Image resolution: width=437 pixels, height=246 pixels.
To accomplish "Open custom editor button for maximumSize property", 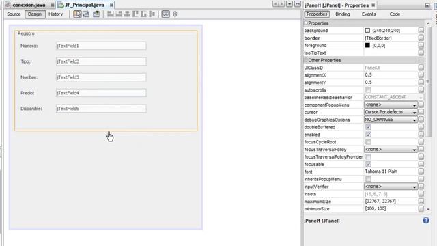I will coord(421,201).
